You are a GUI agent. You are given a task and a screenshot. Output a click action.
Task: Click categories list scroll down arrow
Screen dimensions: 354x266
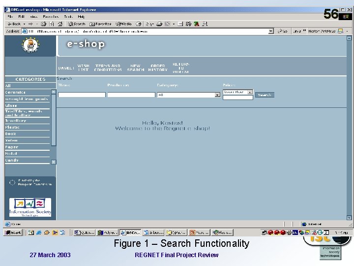tap(54, 162)
